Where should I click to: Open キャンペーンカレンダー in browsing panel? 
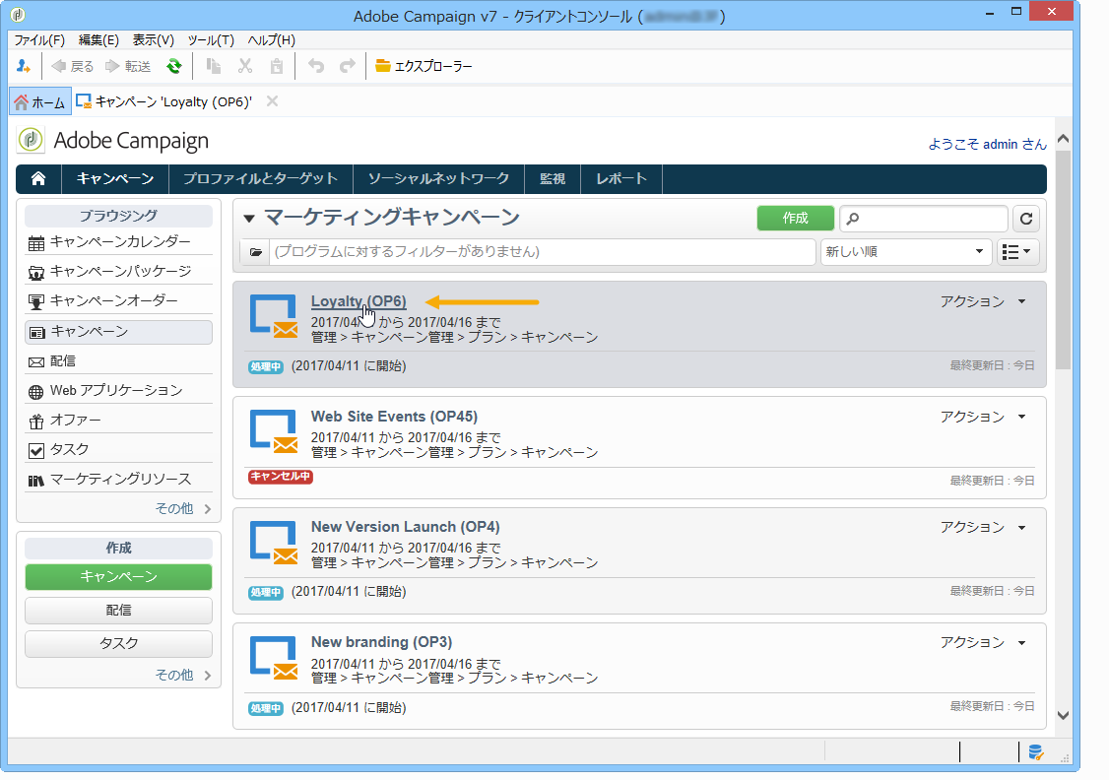(119, 242)
